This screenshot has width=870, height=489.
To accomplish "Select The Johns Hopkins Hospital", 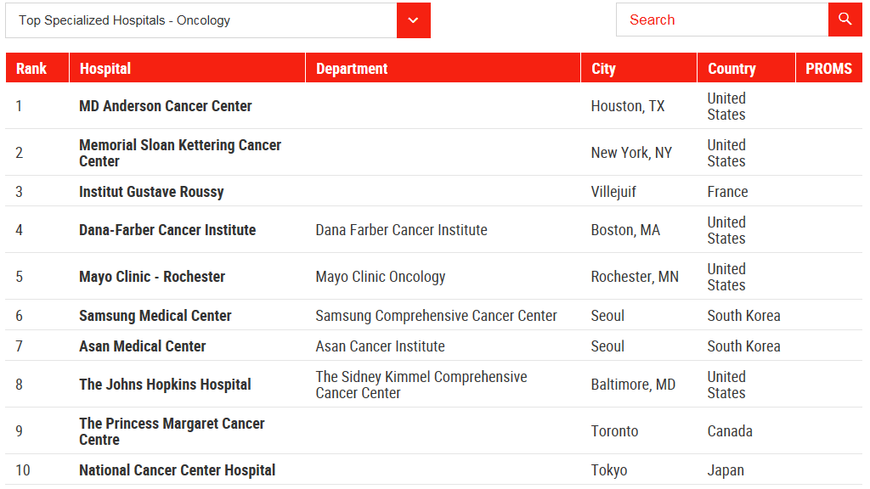I will click(165, 385).
